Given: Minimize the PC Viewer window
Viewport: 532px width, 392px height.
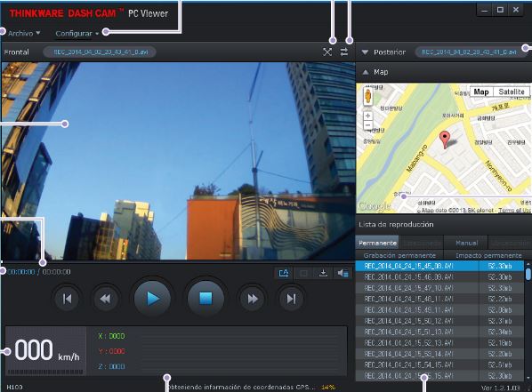Looking at the screenshot, I should click(x=485, y=10).
